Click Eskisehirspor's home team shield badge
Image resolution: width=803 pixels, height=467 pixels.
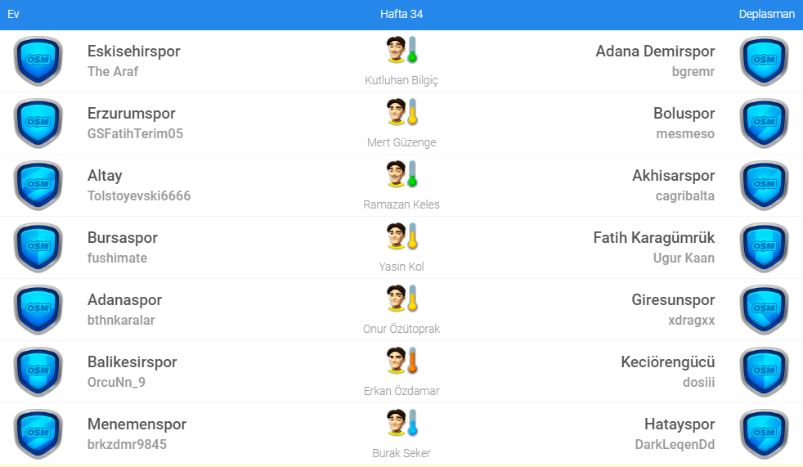[x=38, y=61]
